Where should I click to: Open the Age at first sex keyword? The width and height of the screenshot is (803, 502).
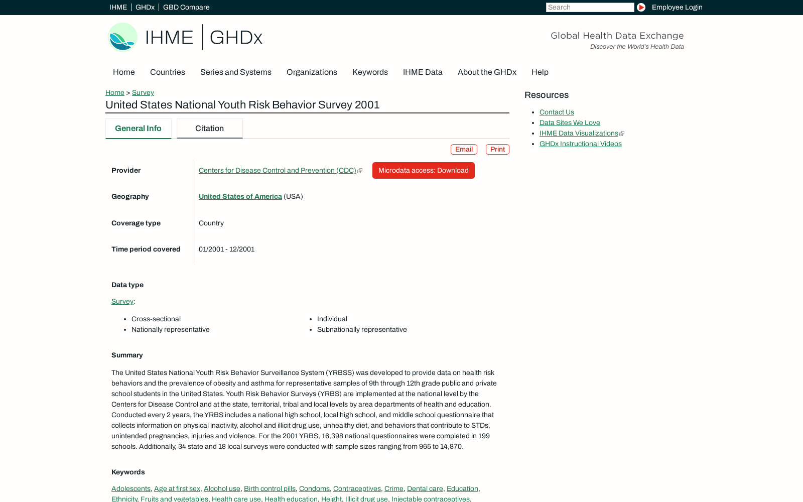coord(177,489)
